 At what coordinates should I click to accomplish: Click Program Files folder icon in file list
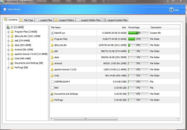click(52, 39)
